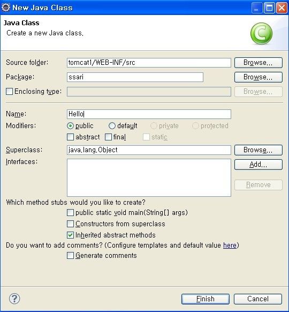Enable the final modifier checkbox

tap(108, 137)
